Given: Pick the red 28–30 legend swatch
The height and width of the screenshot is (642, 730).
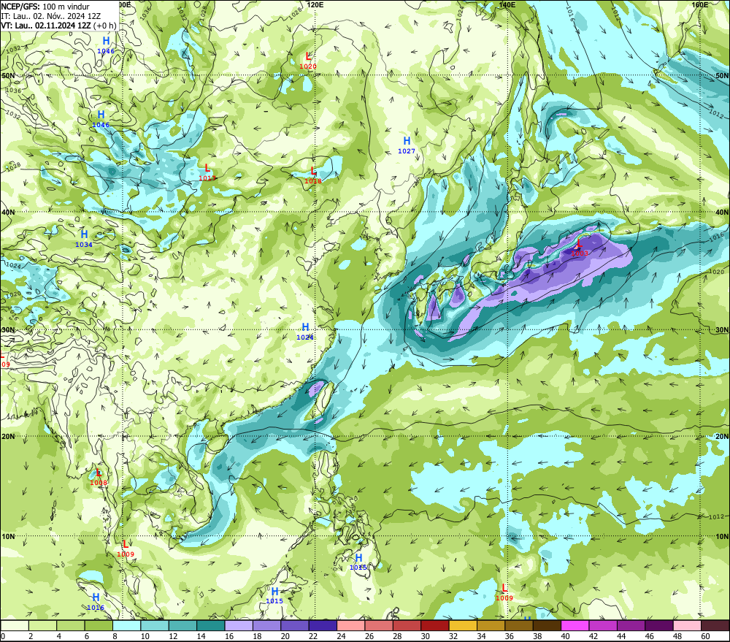Looking at the screenshot, I should click(407, 625).
